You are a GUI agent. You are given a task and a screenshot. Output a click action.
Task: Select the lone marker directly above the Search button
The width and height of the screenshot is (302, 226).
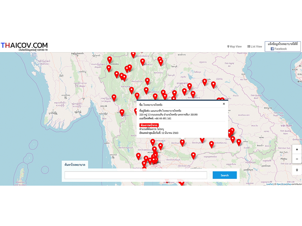tap(211, 144)
